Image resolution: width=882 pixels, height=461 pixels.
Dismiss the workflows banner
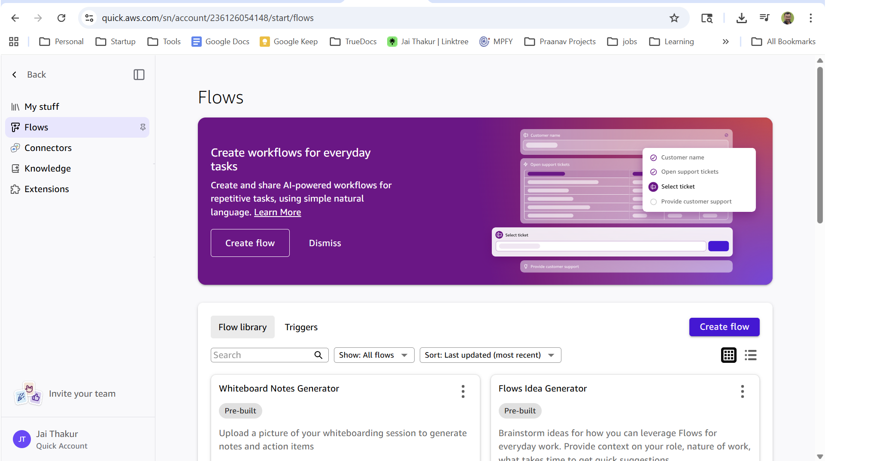coord(325,243)
